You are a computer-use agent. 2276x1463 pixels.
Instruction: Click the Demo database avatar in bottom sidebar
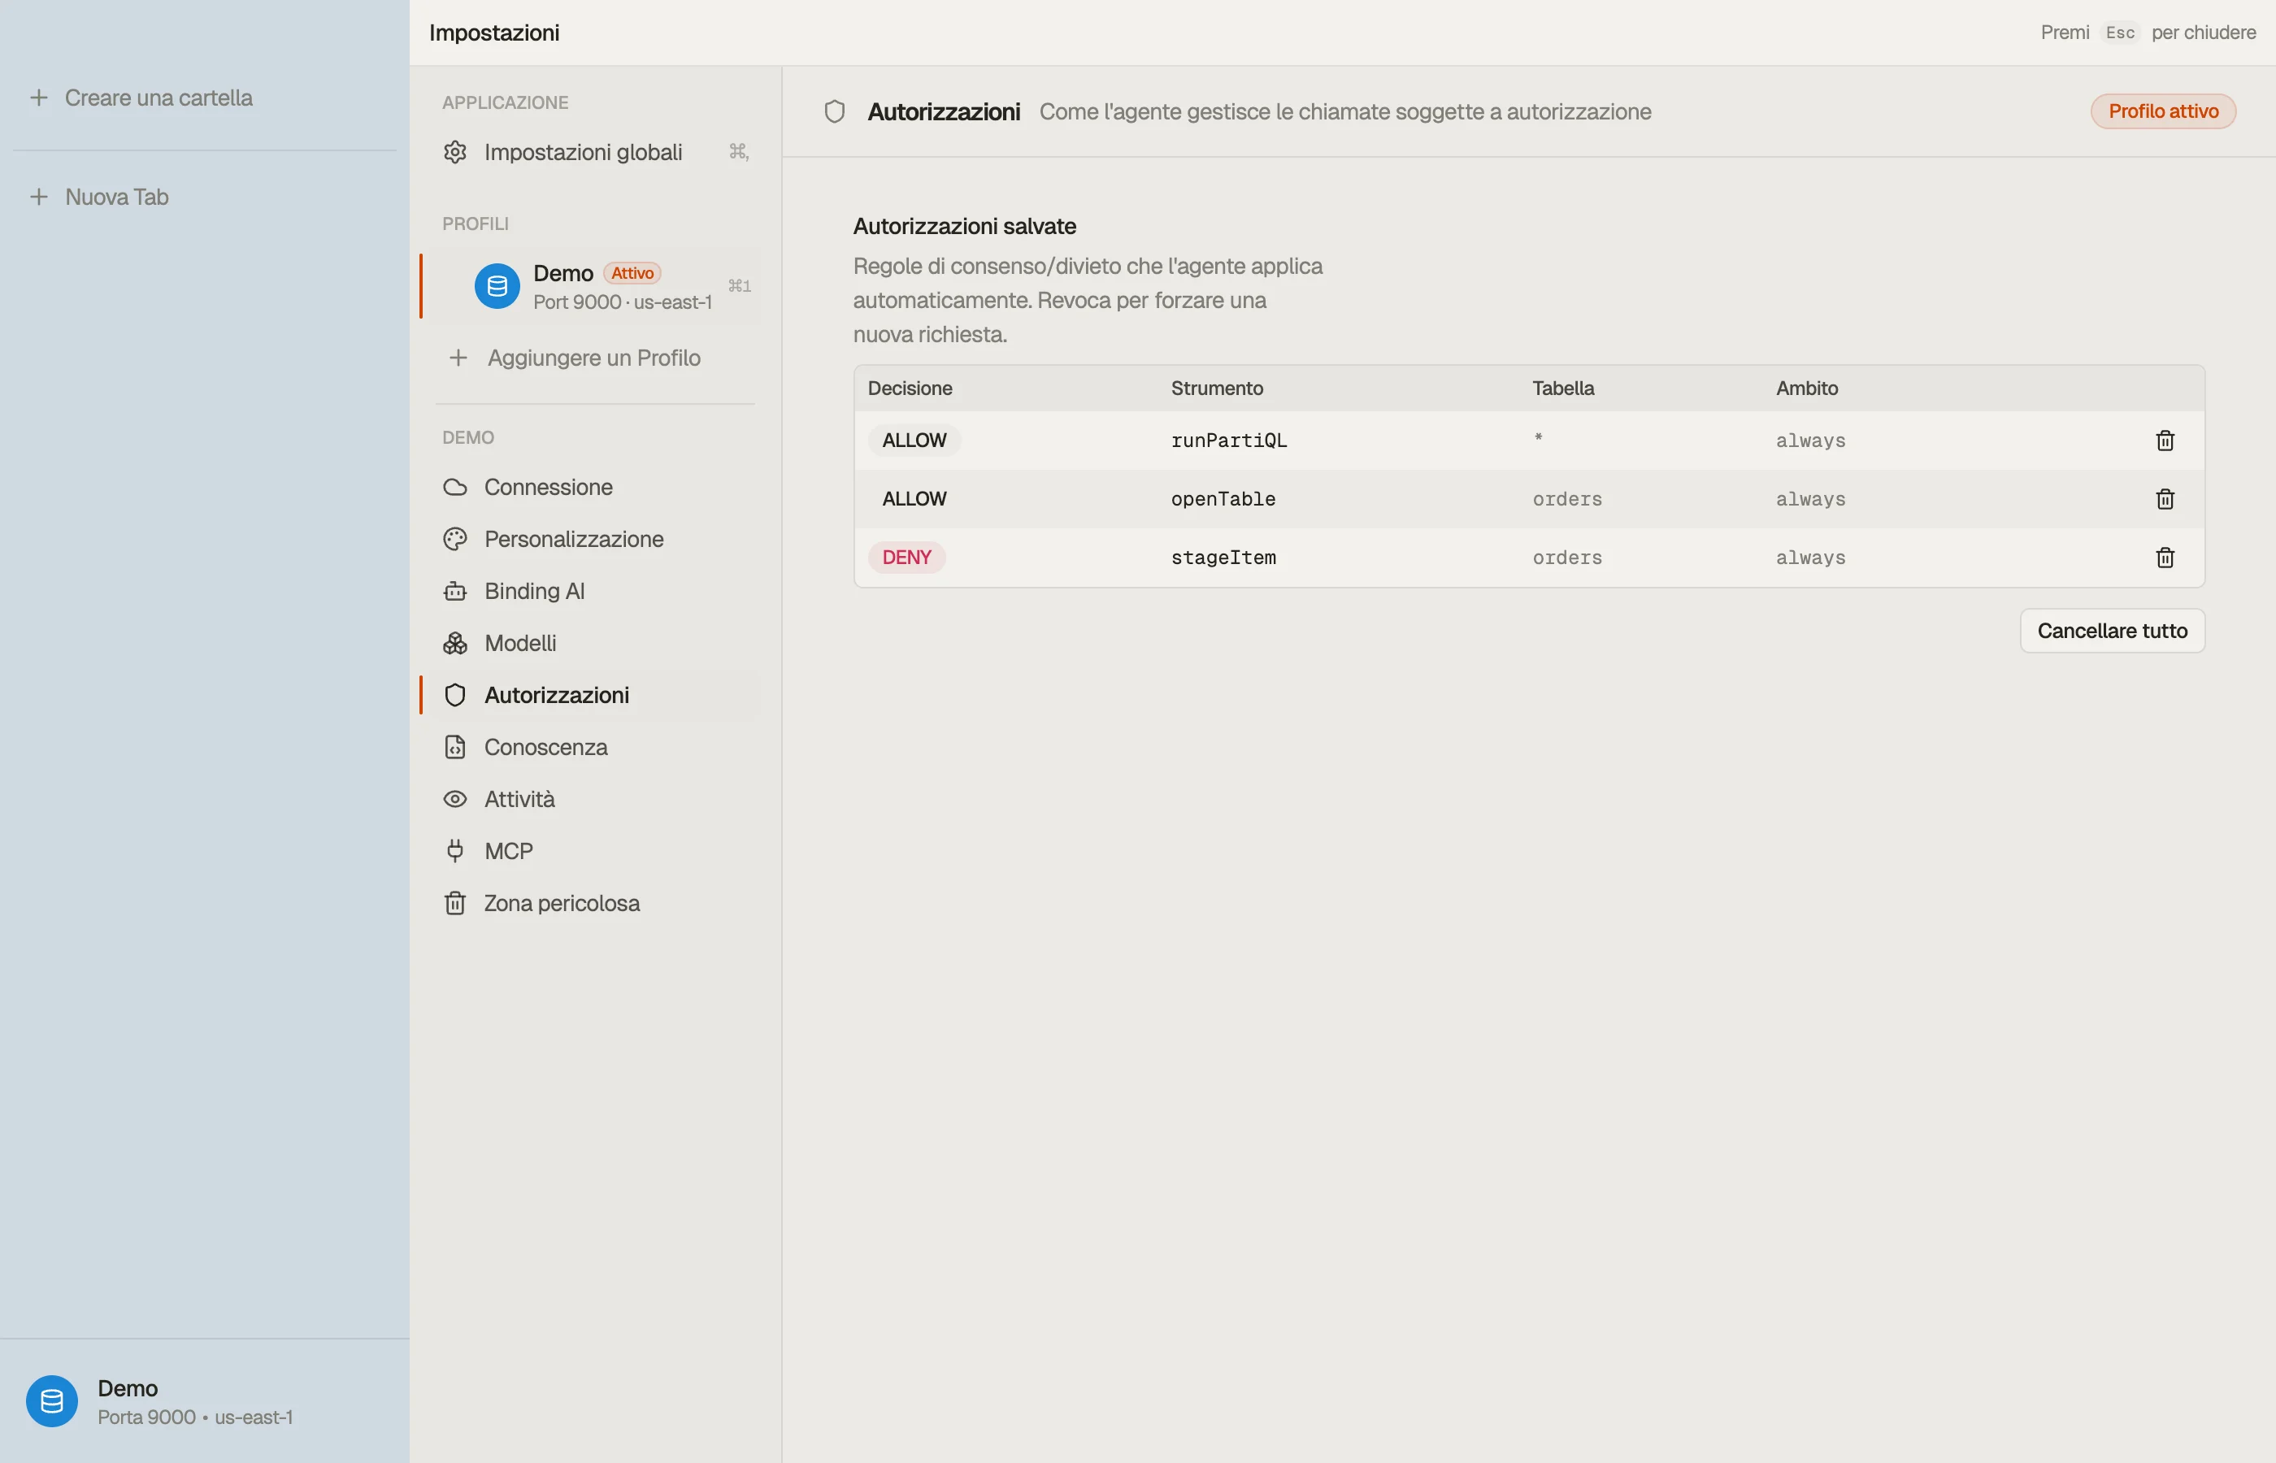[x=52, y=1401]
